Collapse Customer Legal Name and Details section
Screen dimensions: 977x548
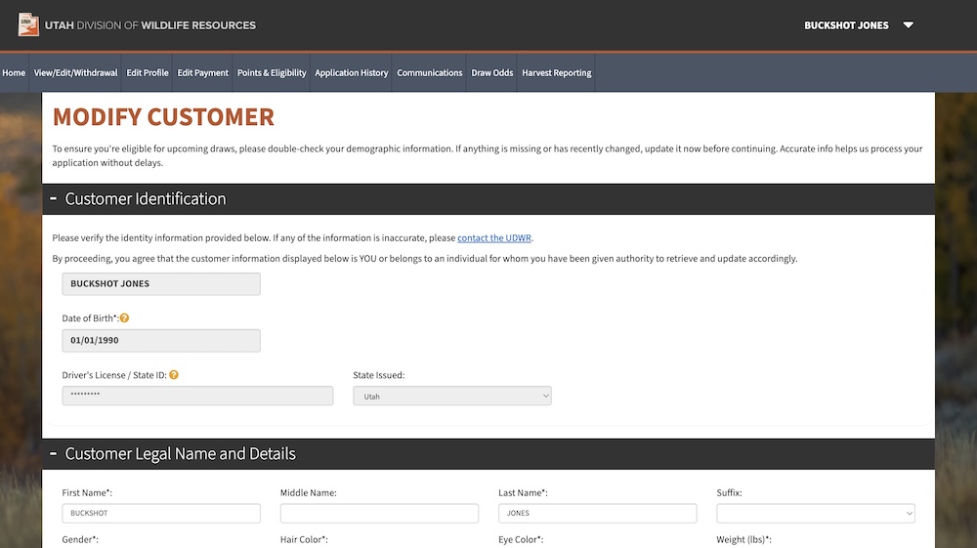pyautogui.click(x=54, y=454)
